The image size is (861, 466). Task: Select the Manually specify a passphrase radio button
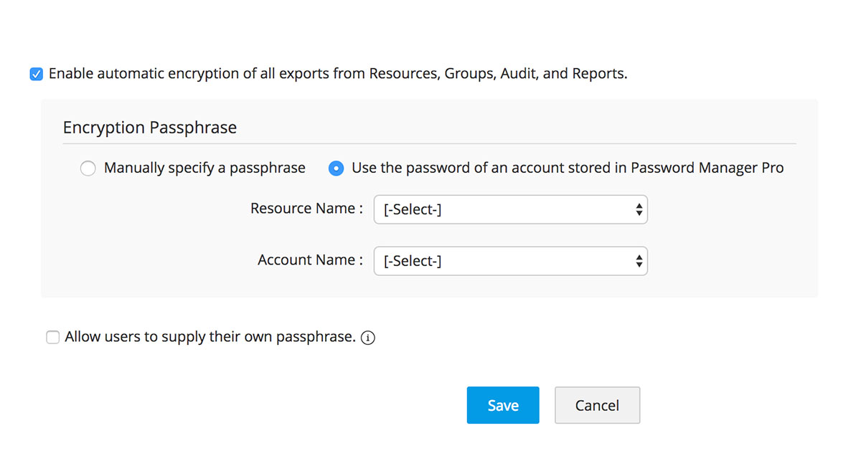coord(88,168)
